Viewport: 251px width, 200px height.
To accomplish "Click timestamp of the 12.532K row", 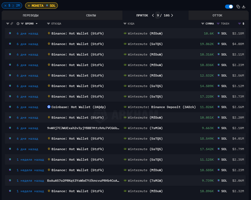I will [x=27, y=75].
